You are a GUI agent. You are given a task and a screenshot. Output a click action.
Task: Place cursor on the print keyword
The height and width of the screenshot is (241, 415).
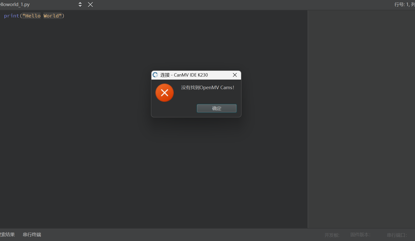pos(12,16)
